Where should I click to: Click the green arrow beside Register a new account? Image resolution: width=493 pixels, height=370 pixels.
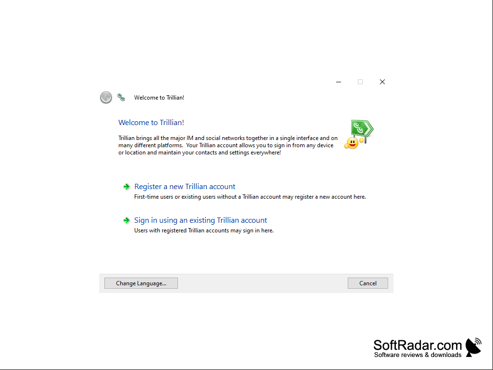coord(126,187)
